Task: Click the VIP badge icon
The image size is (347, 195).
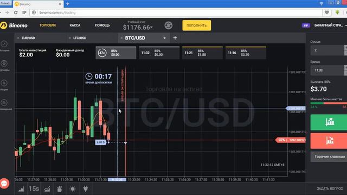Action: 306,25
